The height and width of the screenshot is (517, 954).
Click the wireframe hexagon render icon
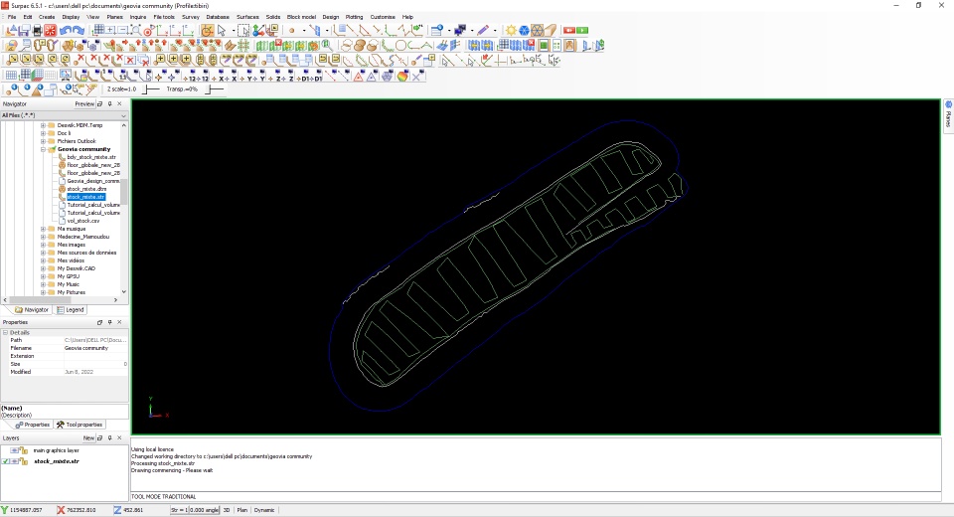537,30
